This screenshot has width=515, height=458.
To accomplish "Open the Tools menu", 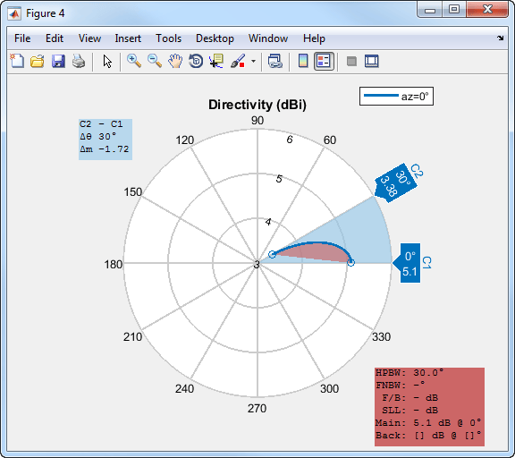I will click(168, 38).
